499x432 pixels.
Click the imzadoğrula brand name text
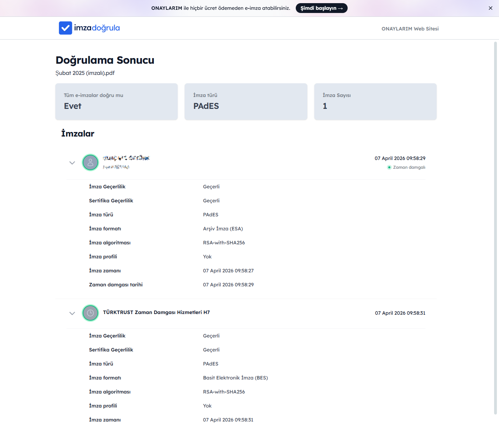(x=97, y=28)
